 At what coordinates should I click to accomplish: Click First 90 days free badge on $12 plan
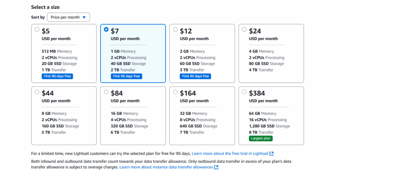196,76
